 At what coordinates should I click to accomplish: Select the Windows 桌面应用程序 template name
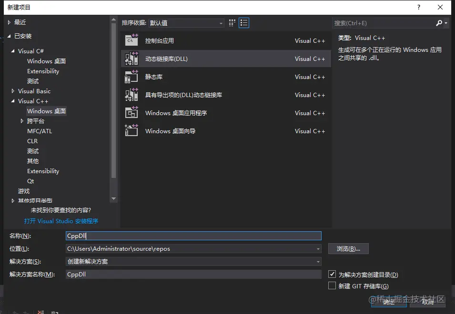coord(176,113)
